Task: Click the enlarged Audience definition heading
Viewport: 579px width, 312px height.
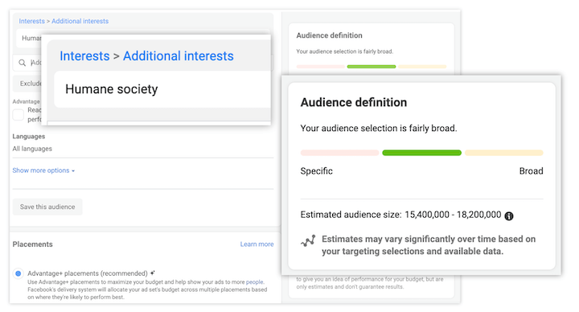Action: [x=354, y=102]
